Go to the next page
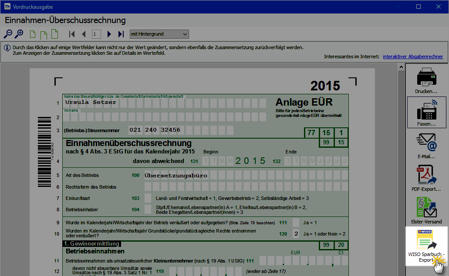The image size is (449, 276). coord(109,34)
